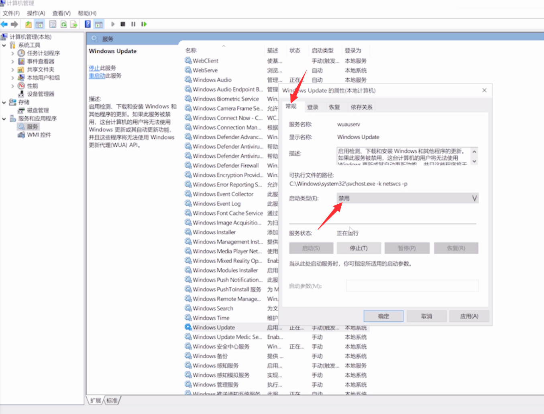Switch to the 标准 view tab
544x414 pixels.
pyautogui.click(x=112, y=400)
